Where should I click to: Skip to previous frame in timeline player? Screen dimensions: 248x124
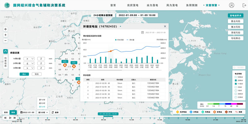click(5, 118)
